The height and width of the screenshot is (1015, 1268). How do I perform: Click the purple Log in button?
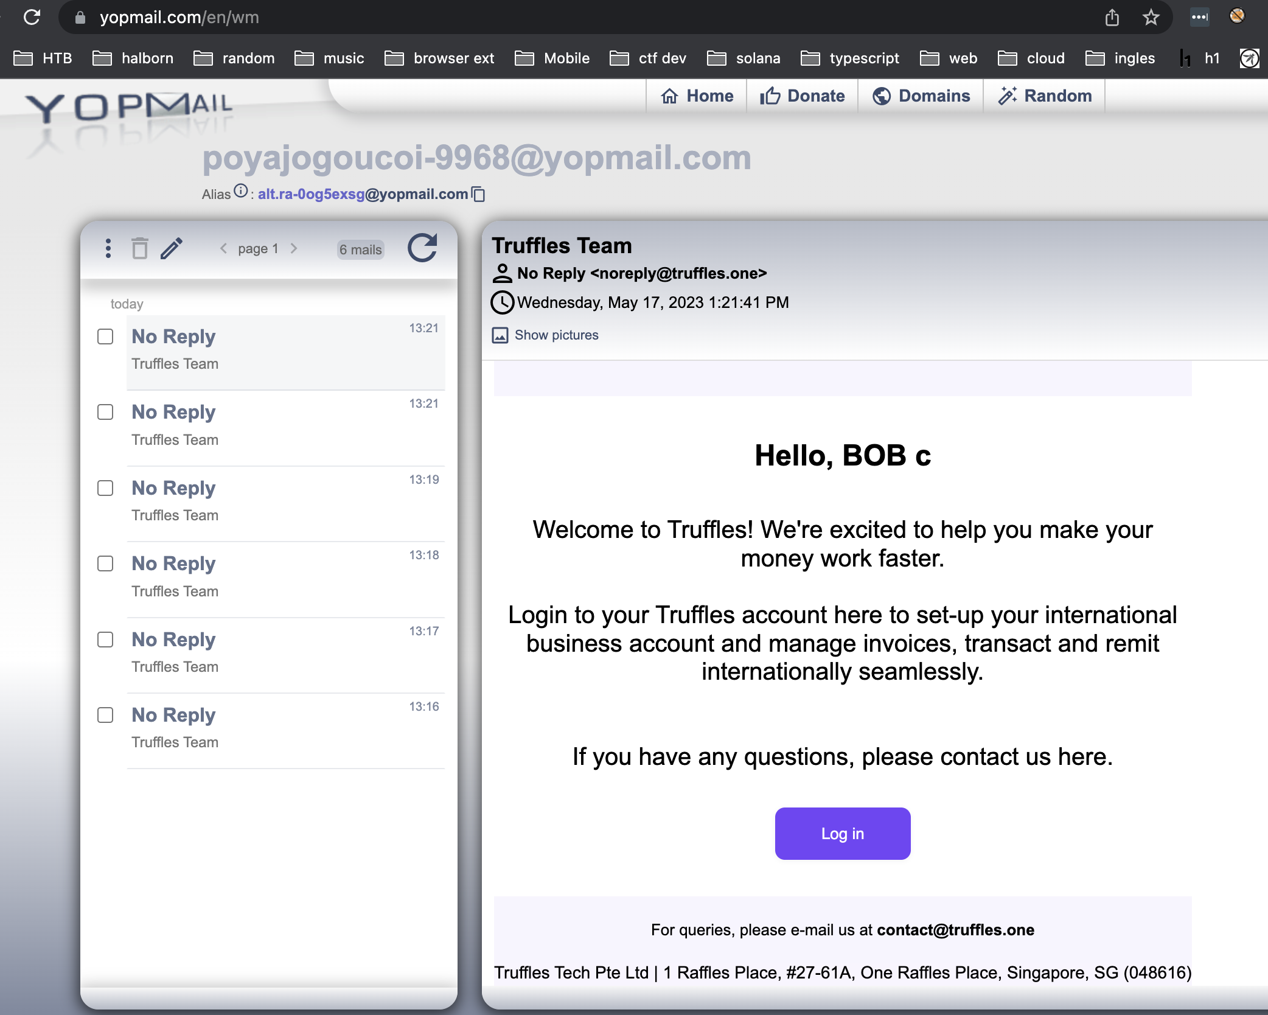point(843,834)
